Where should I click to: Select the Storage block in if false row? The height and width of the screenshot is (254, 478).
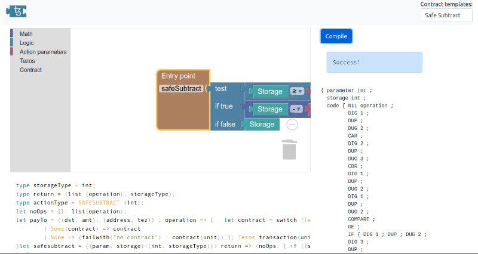pos(261,124)
